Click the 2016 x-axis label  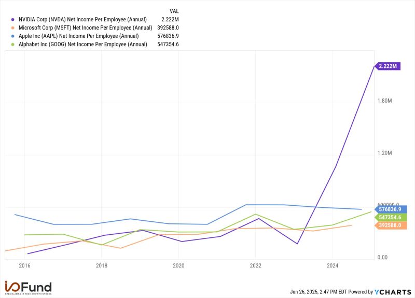pos(24,266)
